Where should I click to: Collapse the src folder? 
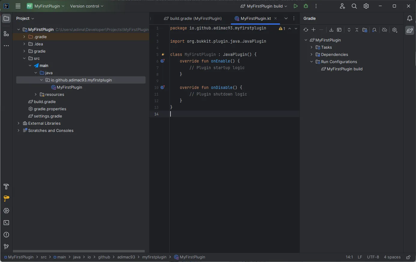pos(24,58)
